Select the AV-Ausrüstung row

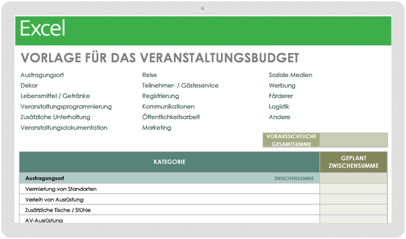click(169, 219)
